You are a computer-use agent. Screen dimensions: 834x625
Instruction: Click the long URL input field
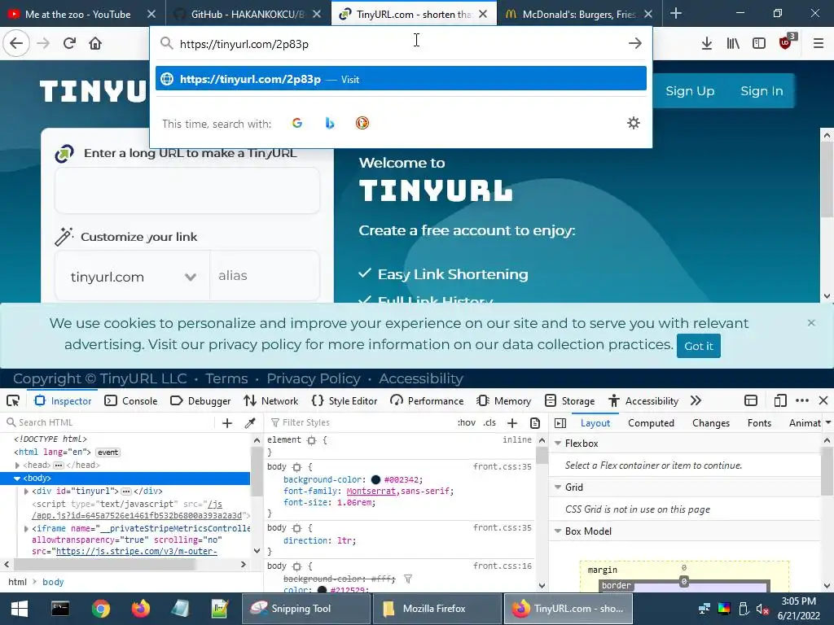(187, 190)
